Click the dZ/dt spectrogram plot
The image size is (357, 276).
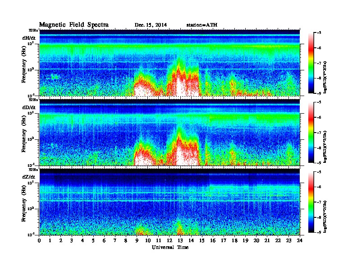click(169, 202)
